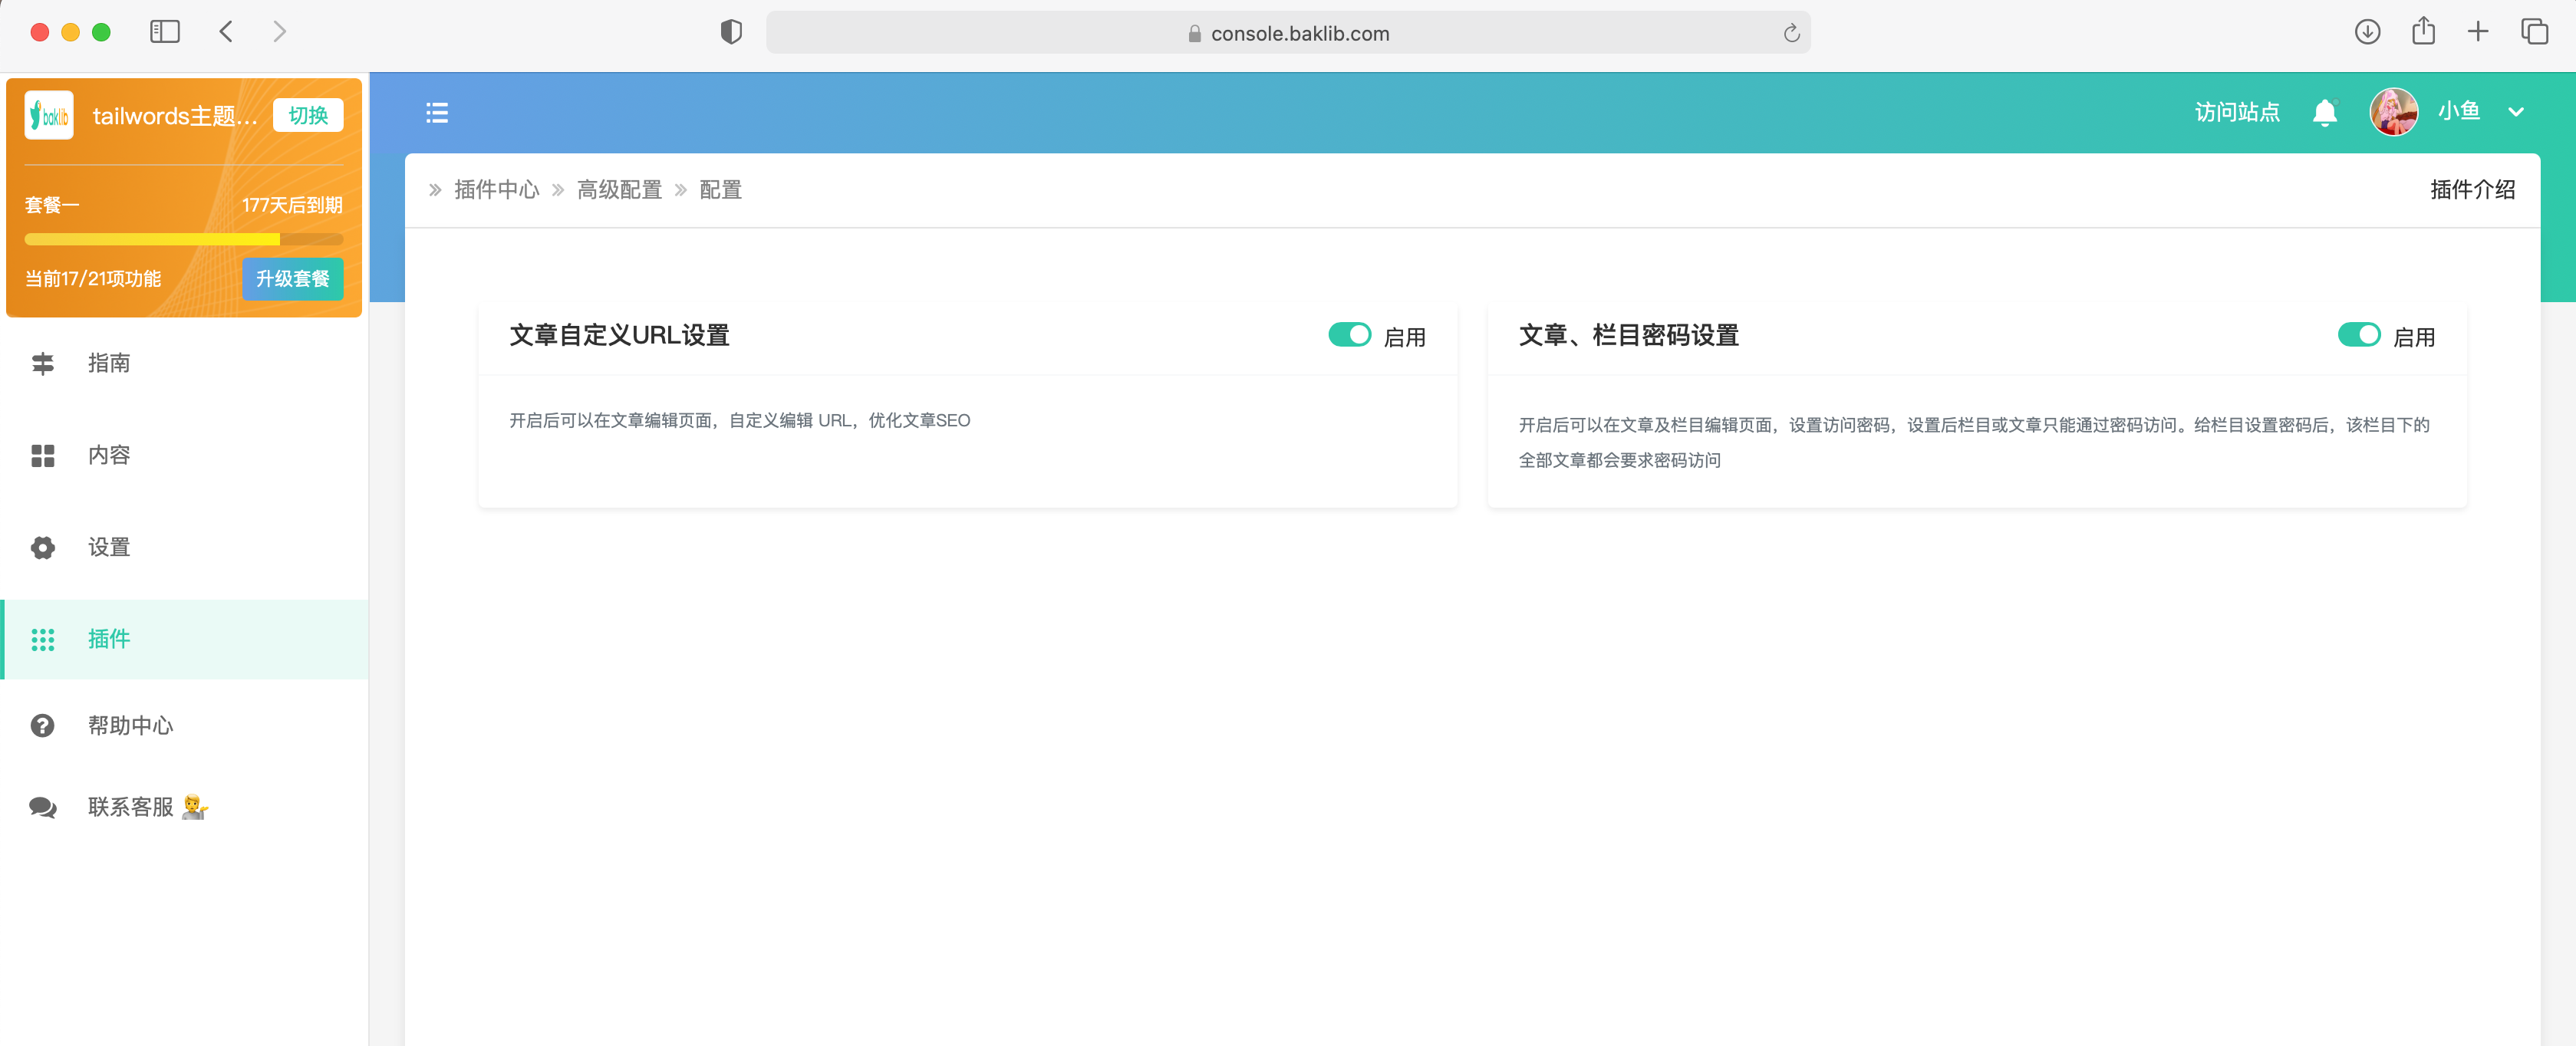
Task: Open the 联系客服 menu item
Action: [x=185, y=808]
